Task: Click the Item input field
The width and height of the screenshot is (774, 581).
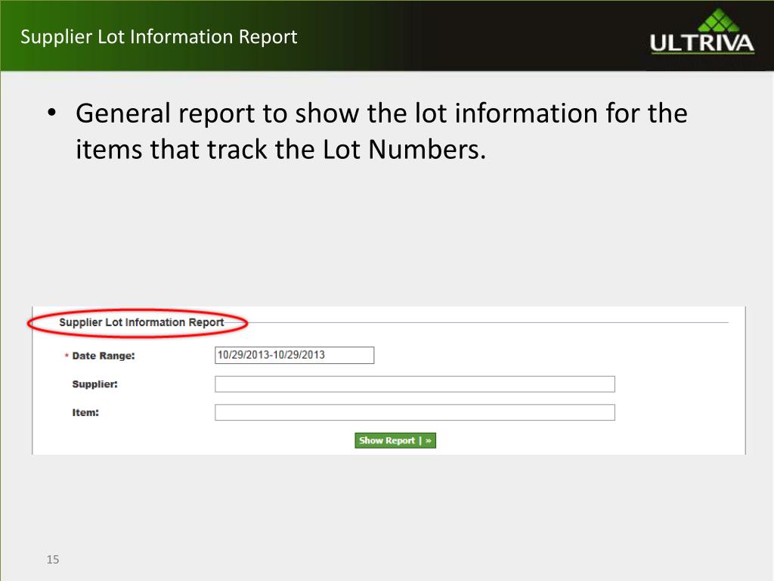Action: click(x=415, y=412)
